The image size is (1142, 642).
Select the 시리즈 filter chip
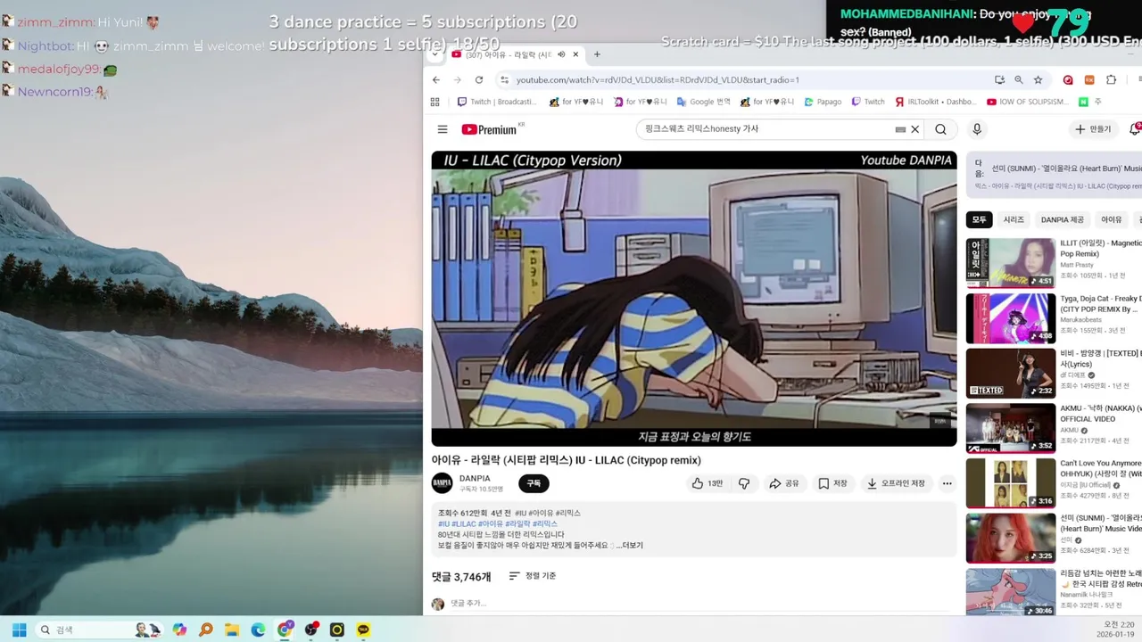point(1014,219)
